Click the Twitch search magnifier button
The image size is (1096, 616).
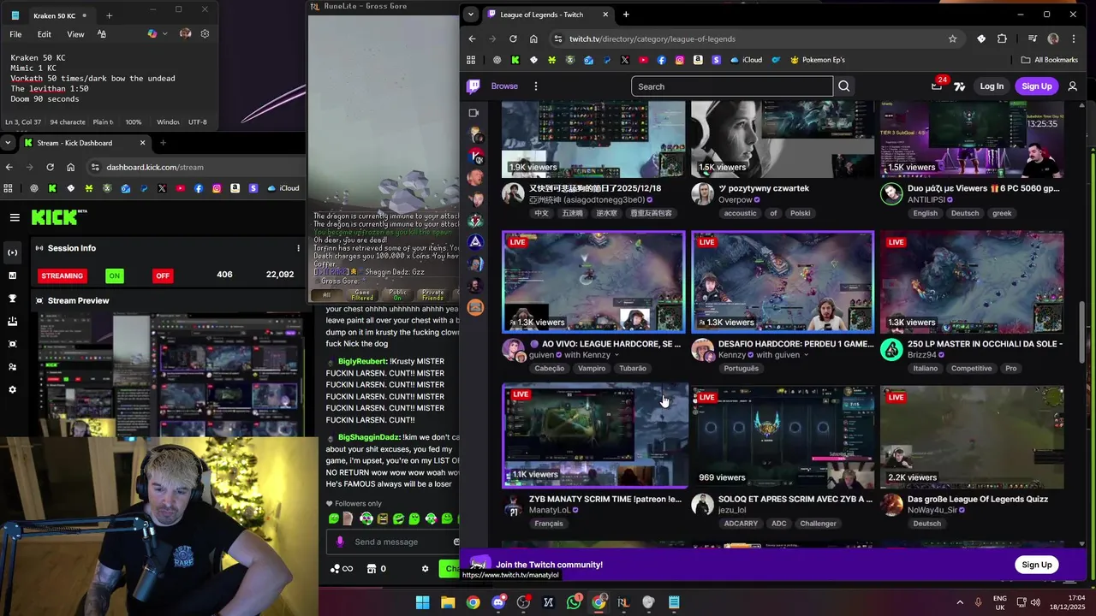(844, 86)
